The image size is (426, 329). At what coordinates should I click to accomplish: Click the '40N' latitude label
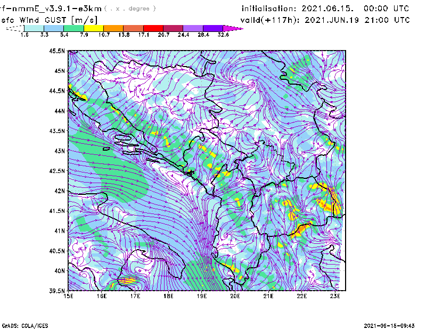(60, 271)
